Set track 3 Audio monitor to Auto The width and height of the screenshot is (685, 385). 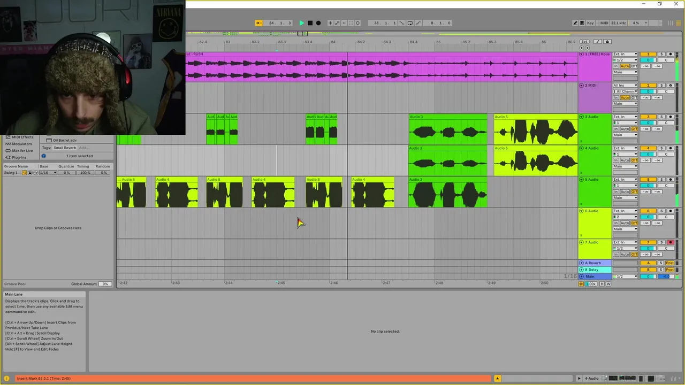pos(625,129)
